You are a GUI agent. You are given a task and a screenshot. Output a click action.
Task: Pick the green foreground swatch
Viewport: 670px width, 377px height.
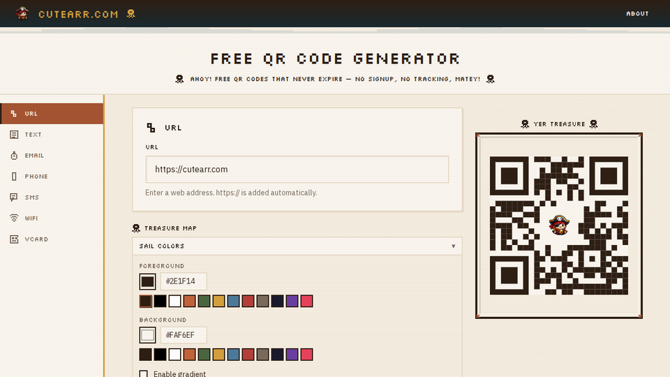click(204, 301)
